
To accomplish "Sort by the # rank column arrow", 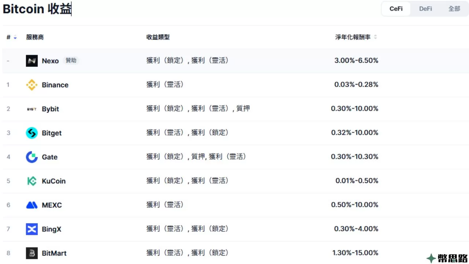I will 15,37.
